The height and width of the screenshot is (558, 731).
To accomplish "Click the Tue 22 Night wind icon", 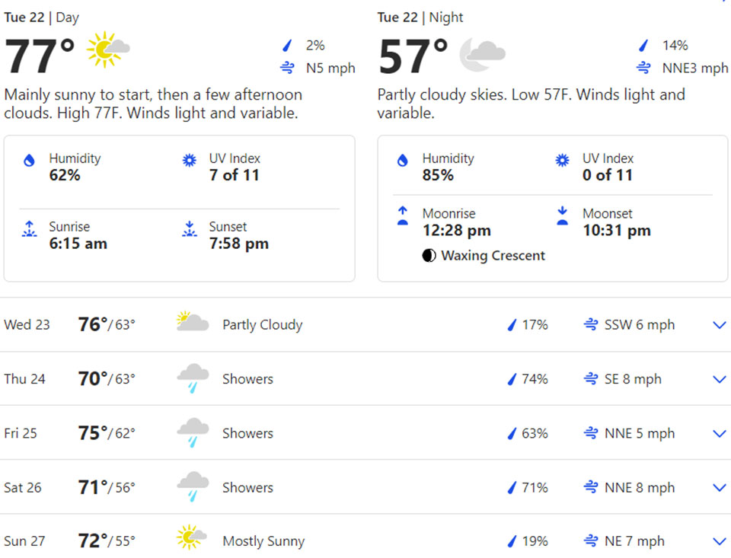I will point(644,69).
